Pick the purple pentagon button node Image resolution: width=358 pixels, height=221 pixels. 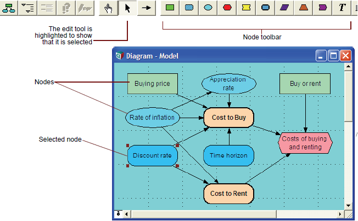tap(322, 8)
